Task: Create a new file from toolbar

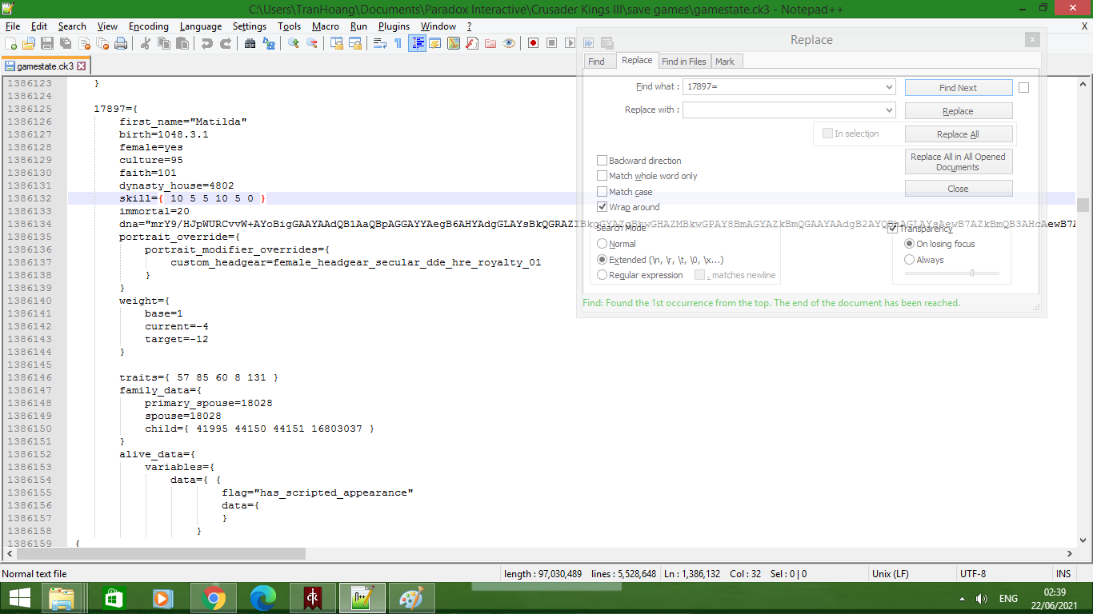Action: [11, 43]
